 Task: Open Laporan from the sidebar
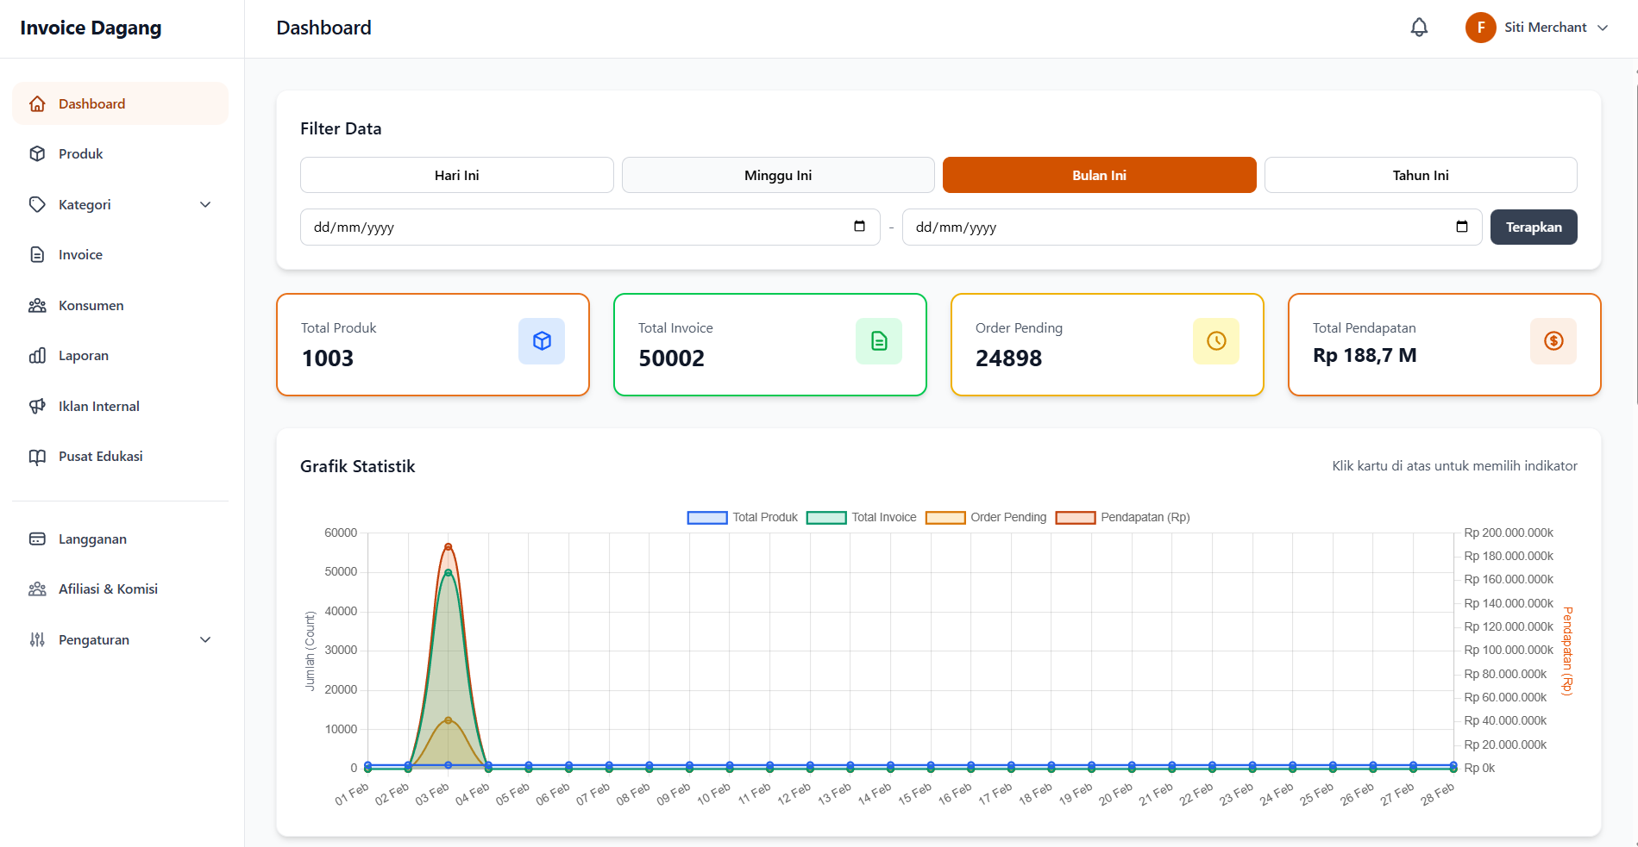click(84, 356)
